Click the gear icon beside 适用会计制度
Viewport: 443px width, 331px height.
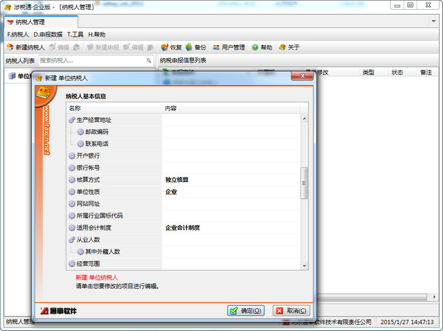(72, 228)
